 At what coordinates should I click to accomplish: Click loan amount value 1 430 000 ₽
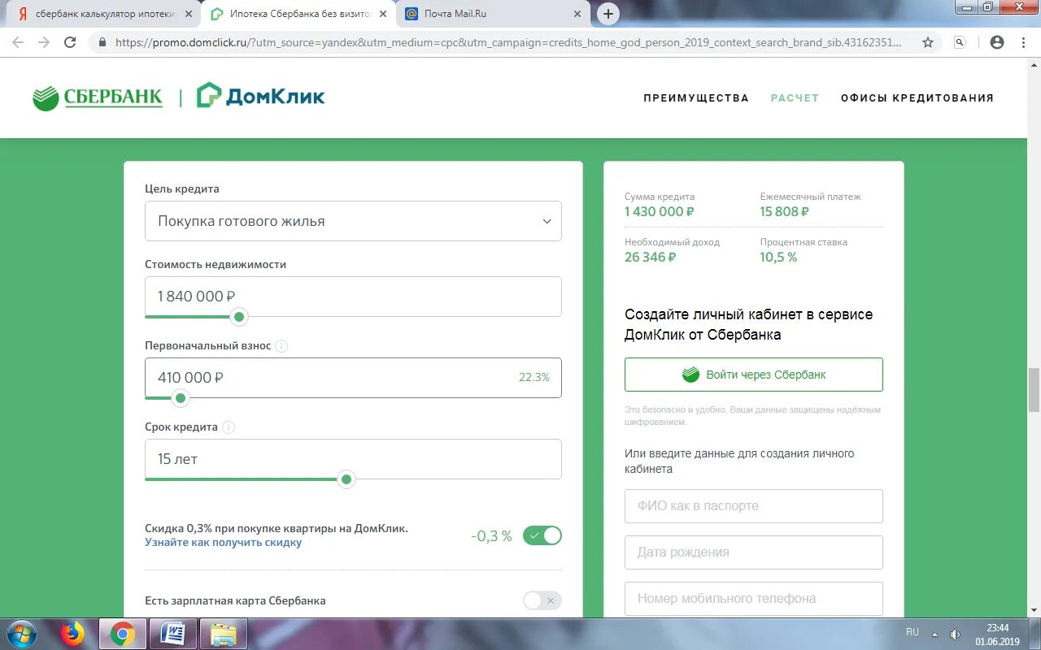(x=660, y=211)
